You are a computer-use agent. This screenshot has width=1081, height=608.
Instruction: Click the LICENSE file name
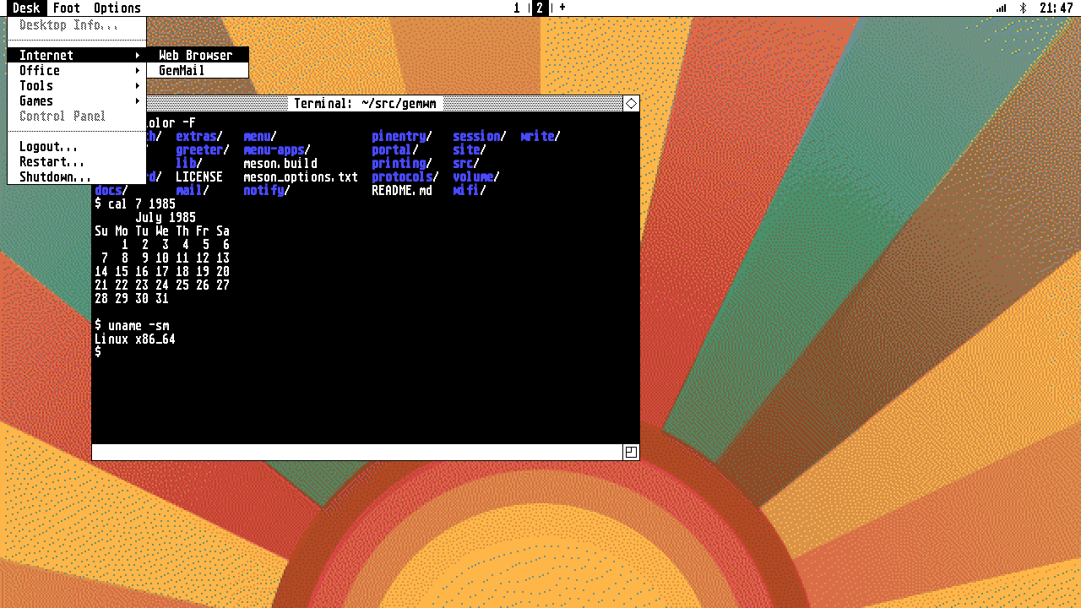pos(199,176)
